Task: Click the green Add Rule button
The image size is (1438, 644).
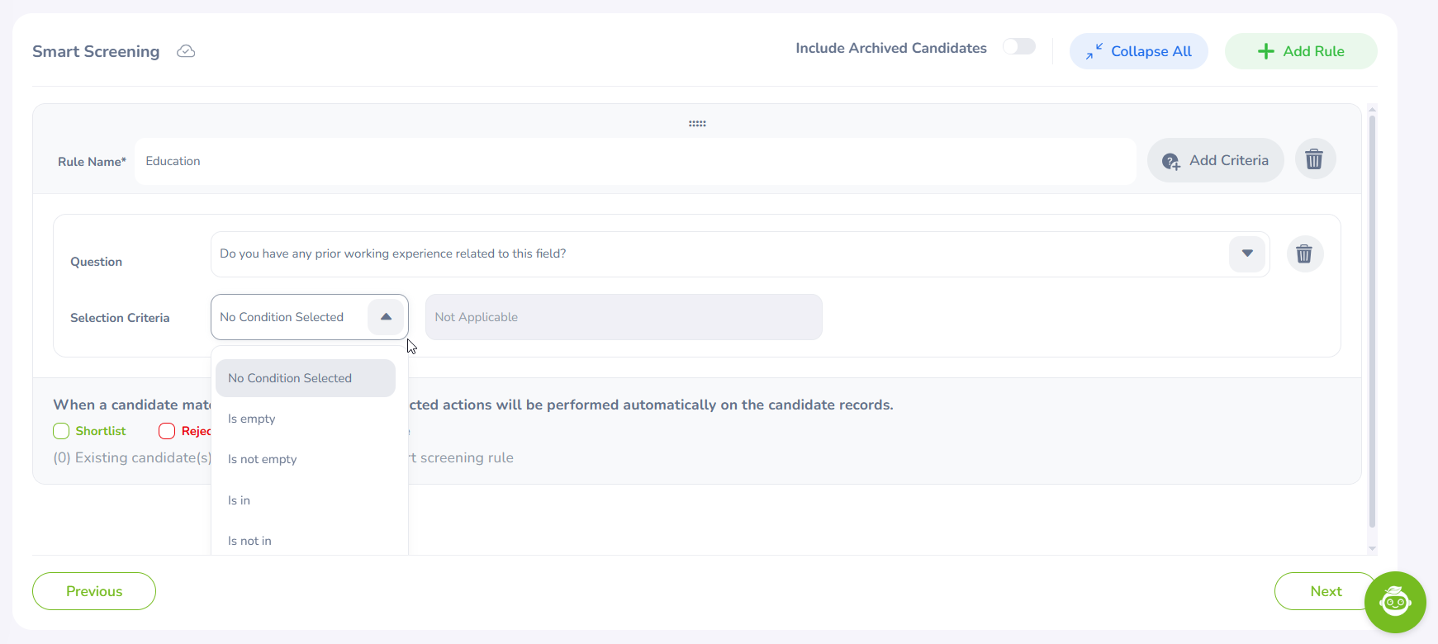Action: click(1300, 51)
